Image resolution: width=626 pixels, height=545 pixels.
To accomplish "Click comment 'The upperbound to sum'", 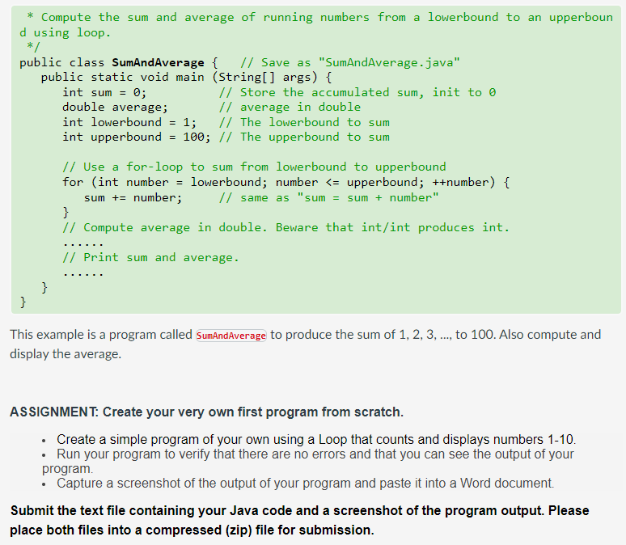I will click(x=304, y=137).
